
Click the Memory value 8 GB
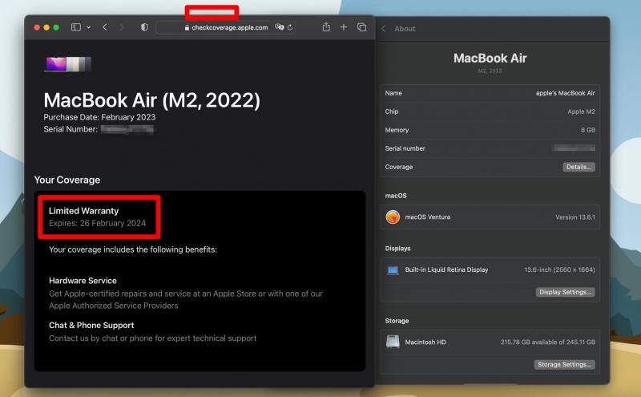(x=588, y=130)
